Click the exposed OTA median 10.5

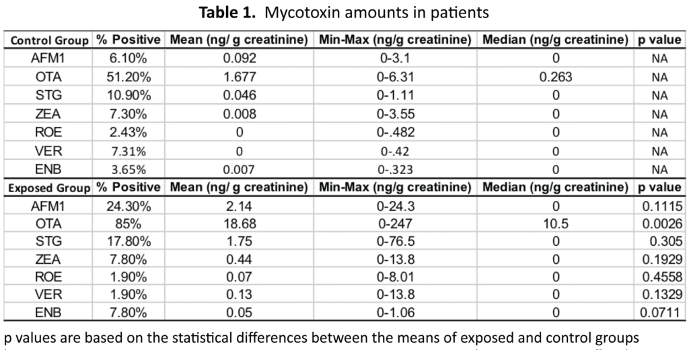point(555,224)
